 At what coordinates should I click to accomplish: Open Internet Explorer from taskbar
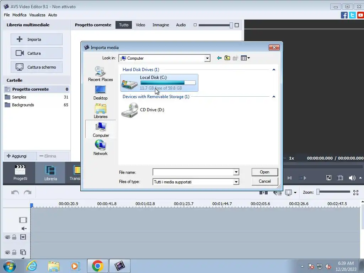[x=32, y=266]
